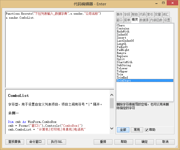Viewport: 180px width, 150px height.
Task: Click the Dim cmb As WinForm.ComboBox line
Action: 32,122
